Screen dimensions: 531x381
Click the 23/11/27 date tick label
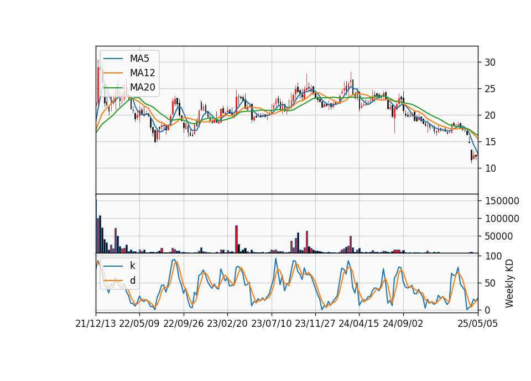tap(315, 324)
